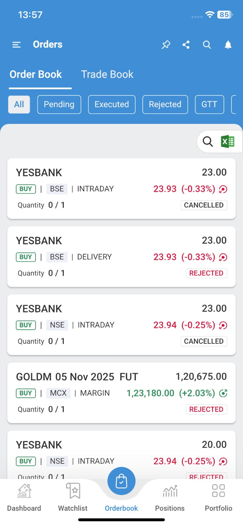243x526 pixels.
Task: Search orders with the list magnifier icon
Action: coord(208,142)
